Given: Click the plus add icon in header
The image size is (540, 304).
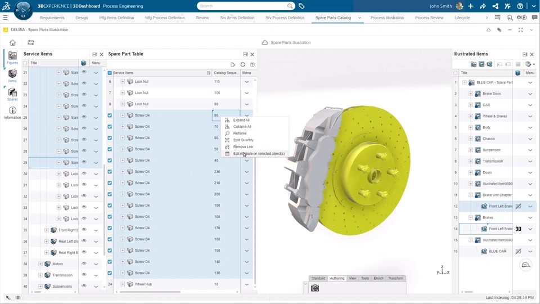Looking at the screenshot, I should point(470,6).
